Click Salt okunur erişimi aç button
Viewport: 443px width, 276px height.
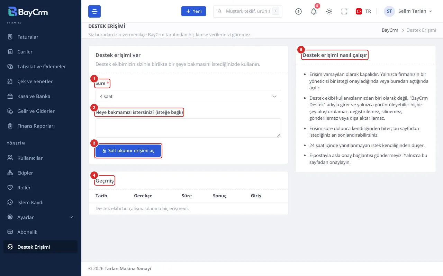pos(128,151)
